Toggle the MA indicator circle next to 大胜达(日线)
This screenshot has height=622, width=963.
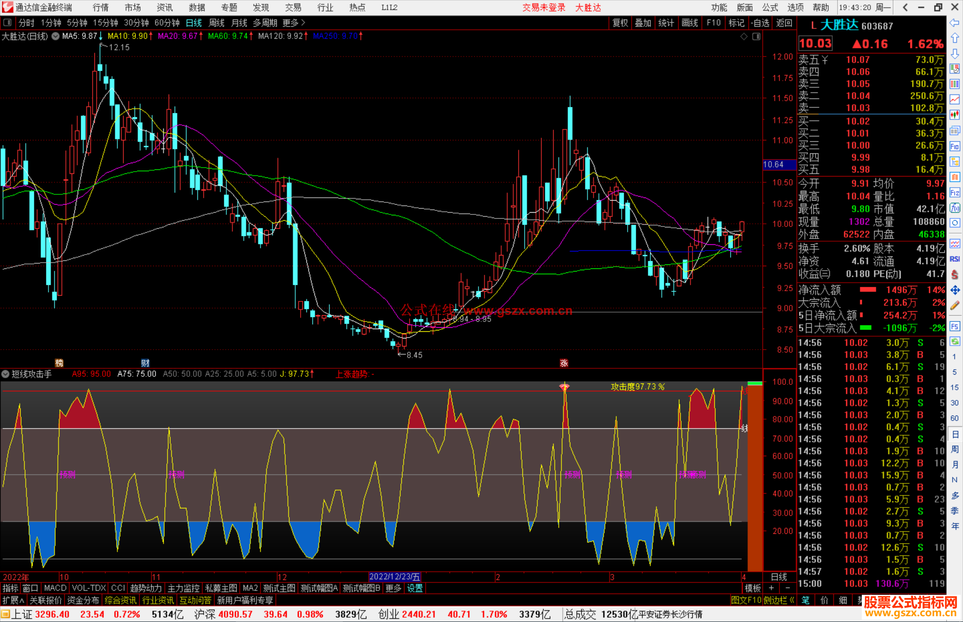55,36
